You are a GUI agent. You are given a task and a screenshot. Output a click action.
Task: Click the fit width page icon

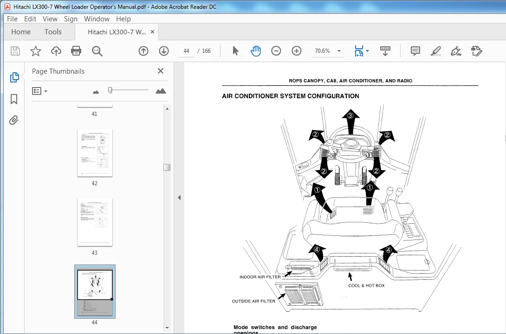pyautogui.click(x=359, y=51)
